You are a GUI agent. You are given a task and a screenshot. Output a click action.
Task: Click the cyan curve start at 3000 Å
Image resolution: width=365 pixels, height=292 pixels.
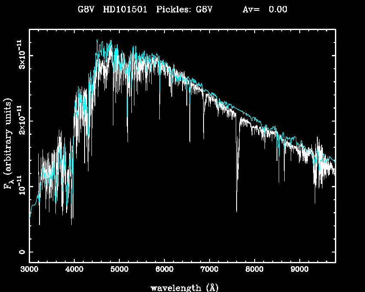click(x=30, y=218)
